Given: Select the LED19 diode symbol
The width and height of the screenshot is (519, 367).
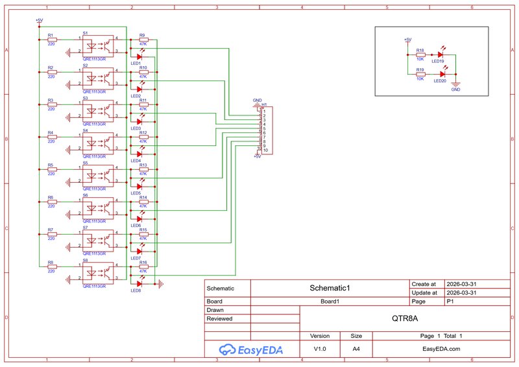Looking at the screenshot, I should pos(441,54).
